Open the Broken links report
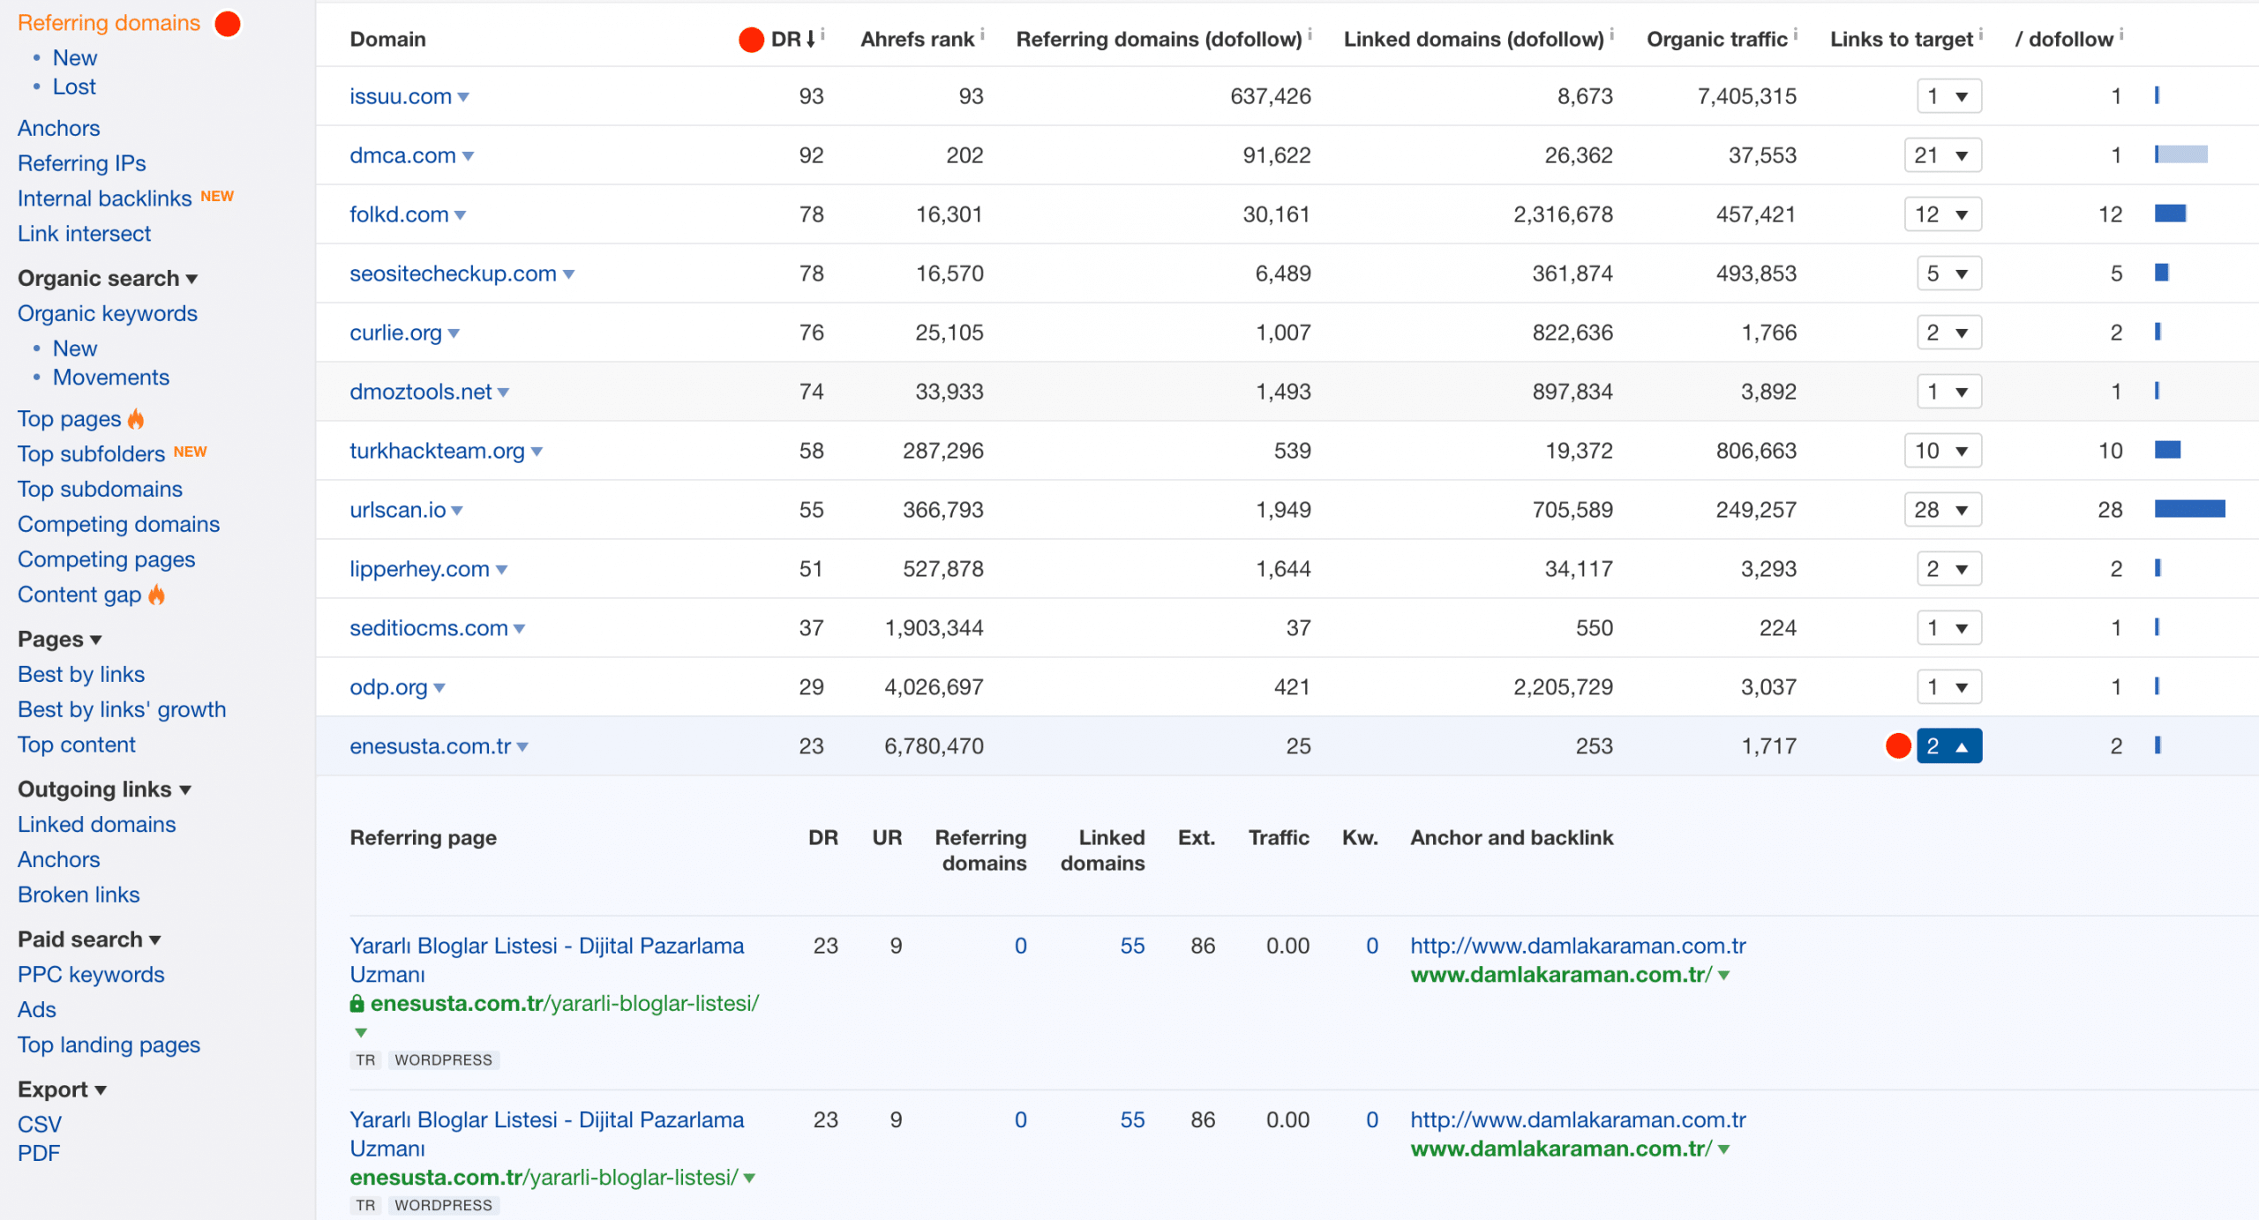The width and height of the screenshot is (2259, 1220). click(x=79, y=894)
